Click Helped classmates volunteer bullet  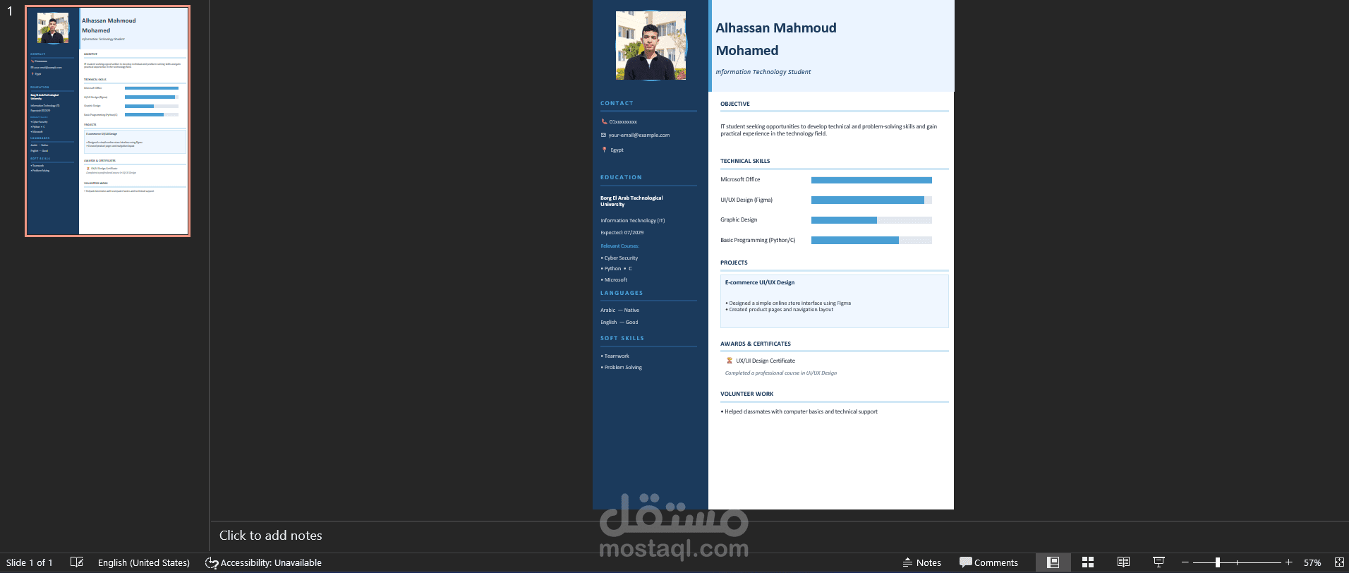click(x=799, y=411)
